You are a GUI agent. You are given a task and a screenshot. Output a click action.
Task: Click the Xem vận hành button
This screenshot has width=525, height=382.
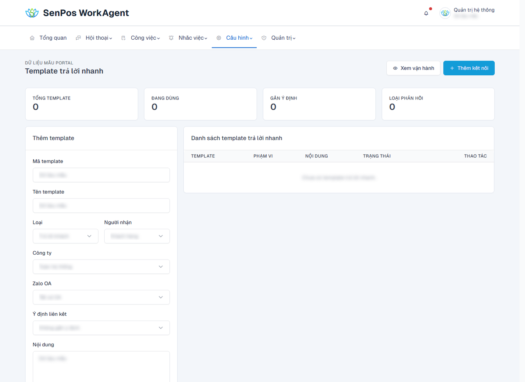point(413,68)
